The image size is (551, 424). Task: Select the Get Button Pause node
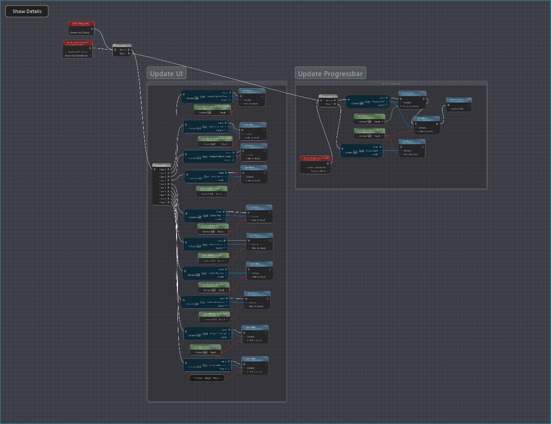coord(206,245)
